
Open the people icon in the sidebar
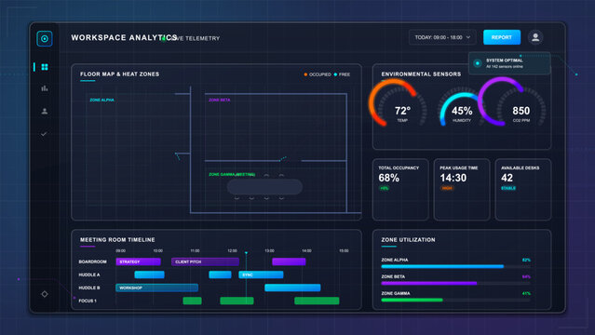(x=45, y=111)
